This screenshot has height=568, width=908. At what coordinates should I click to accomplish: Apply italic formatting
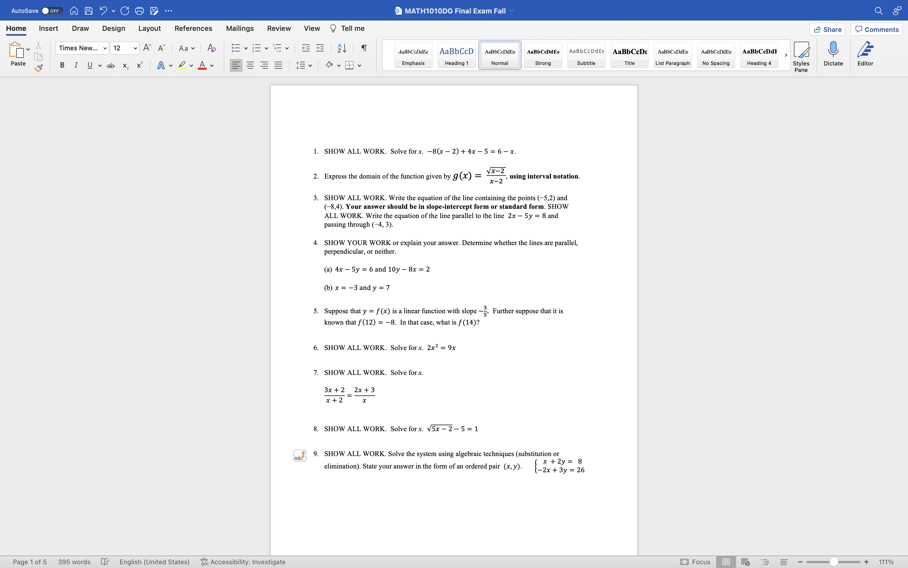coord(76,65)
